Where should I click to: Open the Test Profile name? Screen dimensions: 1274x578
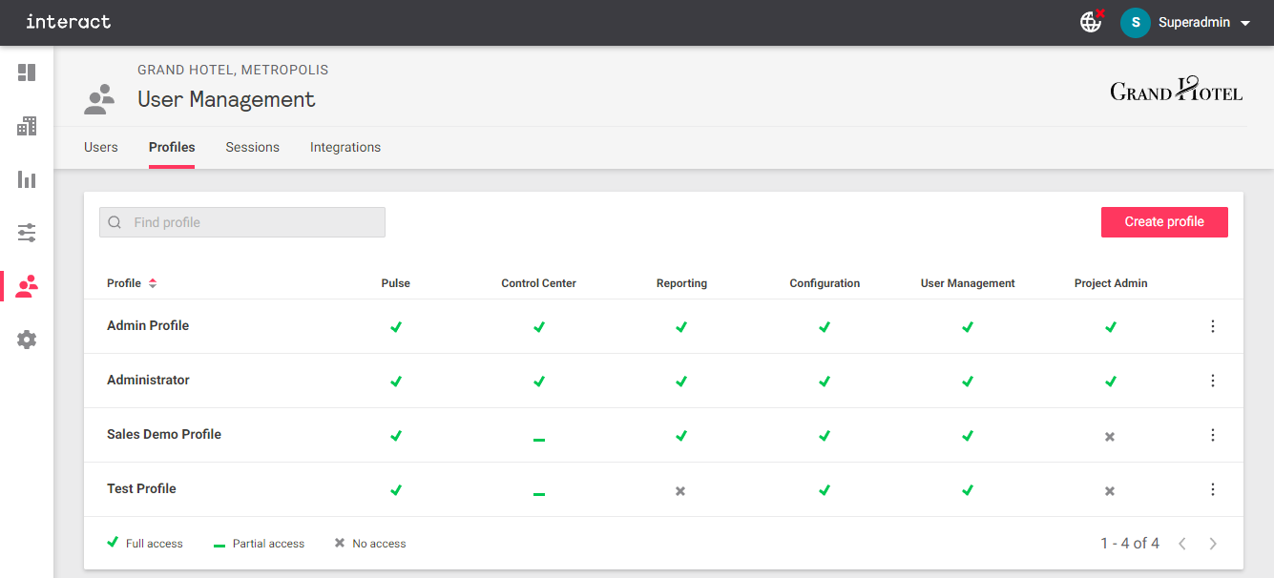click(141, 488)
